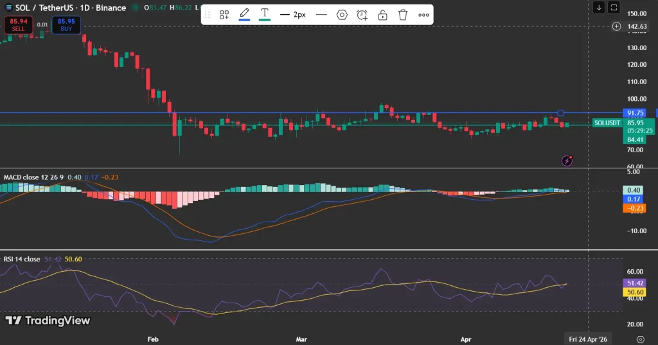Open drawing settings hexagon icon
Screen dimensions: 658x345
coord(342,15)
